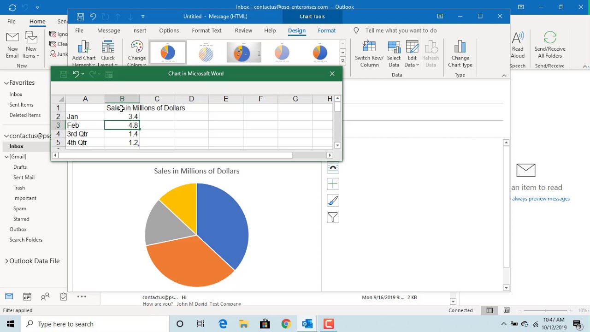Viewport: 590px width, 332px height.
Task: Click the Add Chart Element button
Action: [83, 53]
